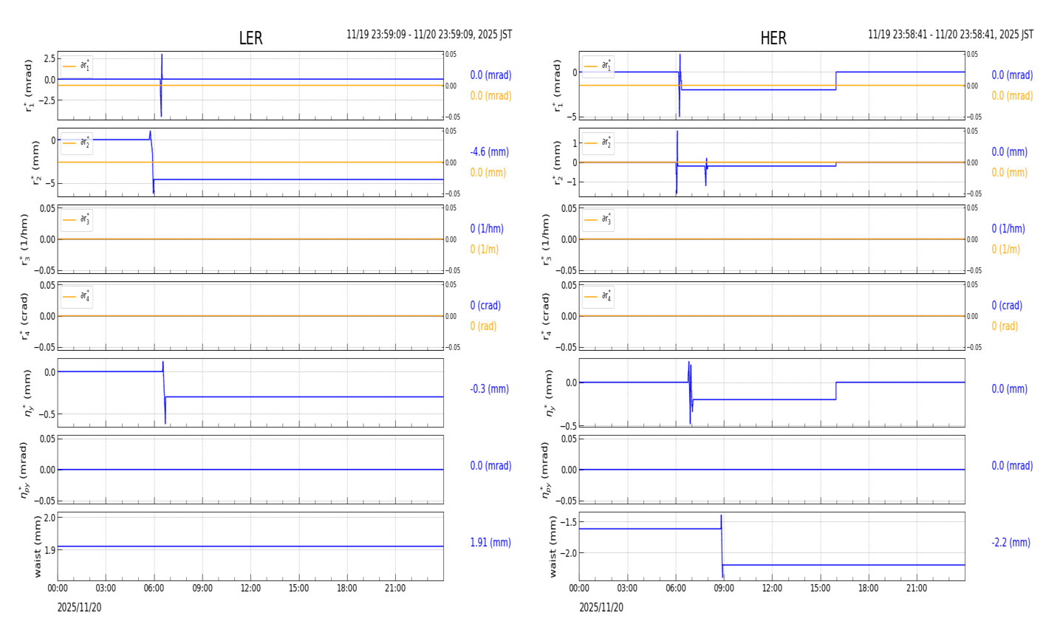
Task: Click HER blue '0.0 (mrad)' beside r1 plot
Action: [x=1012, y=75]
